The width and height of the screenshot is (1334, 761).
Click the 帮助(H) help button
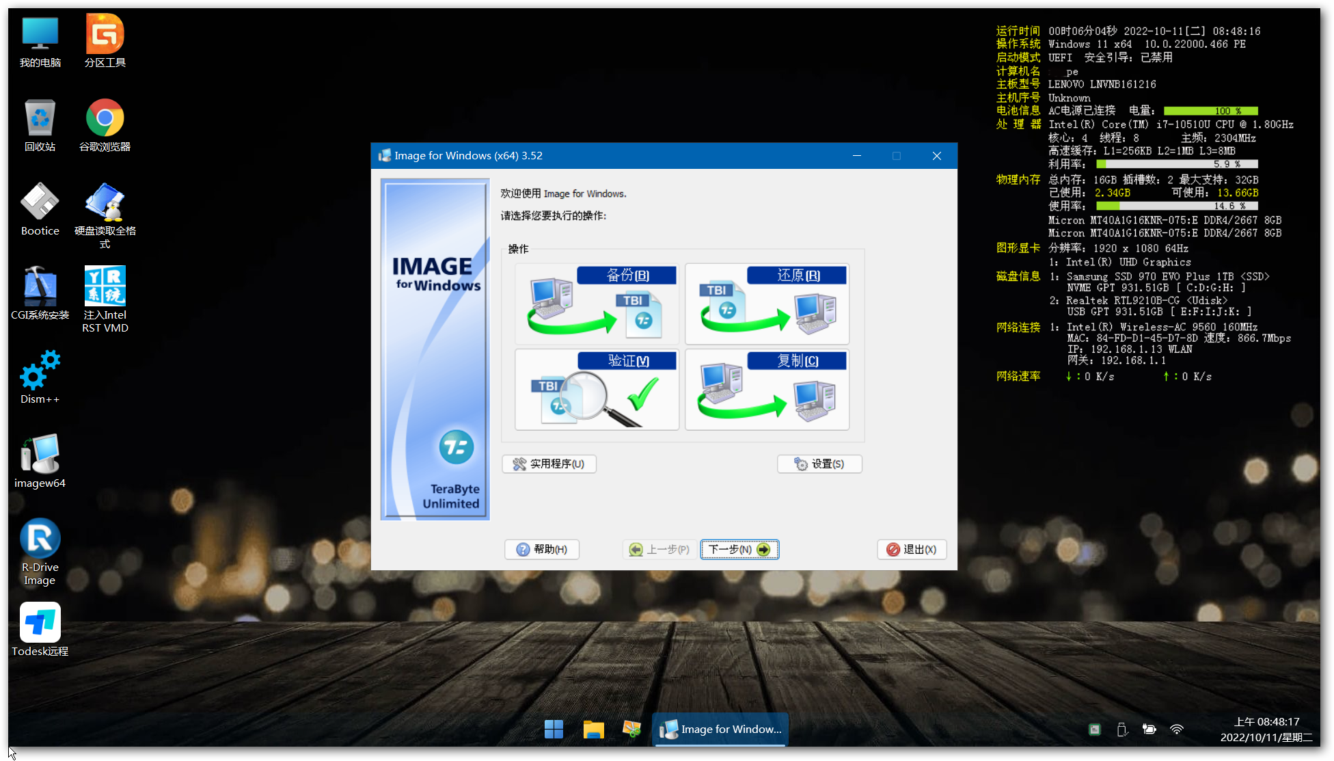pos(542,549)
